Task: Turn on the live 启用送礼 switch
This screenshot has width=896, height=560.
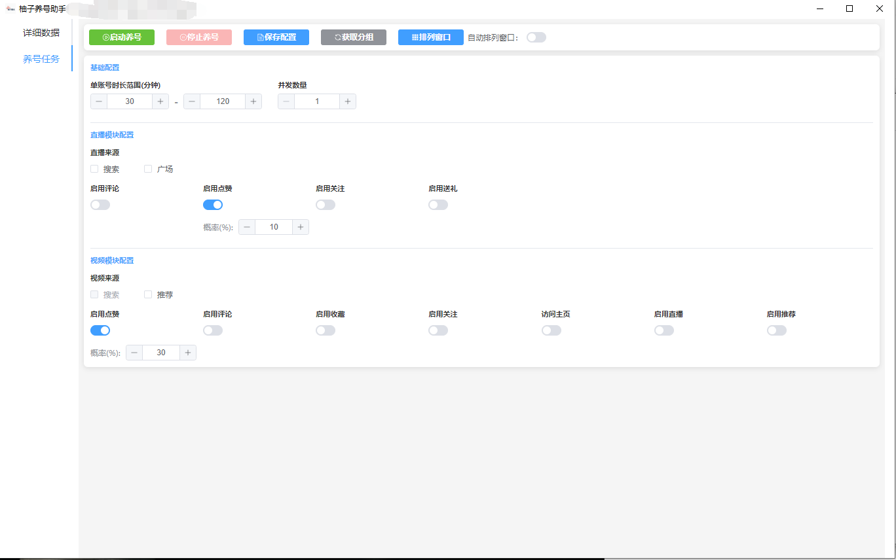Action: (x=438, y=205)
